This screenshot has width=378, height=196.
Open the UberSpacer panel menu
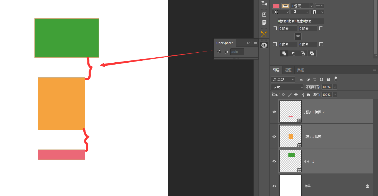[255, 43]
